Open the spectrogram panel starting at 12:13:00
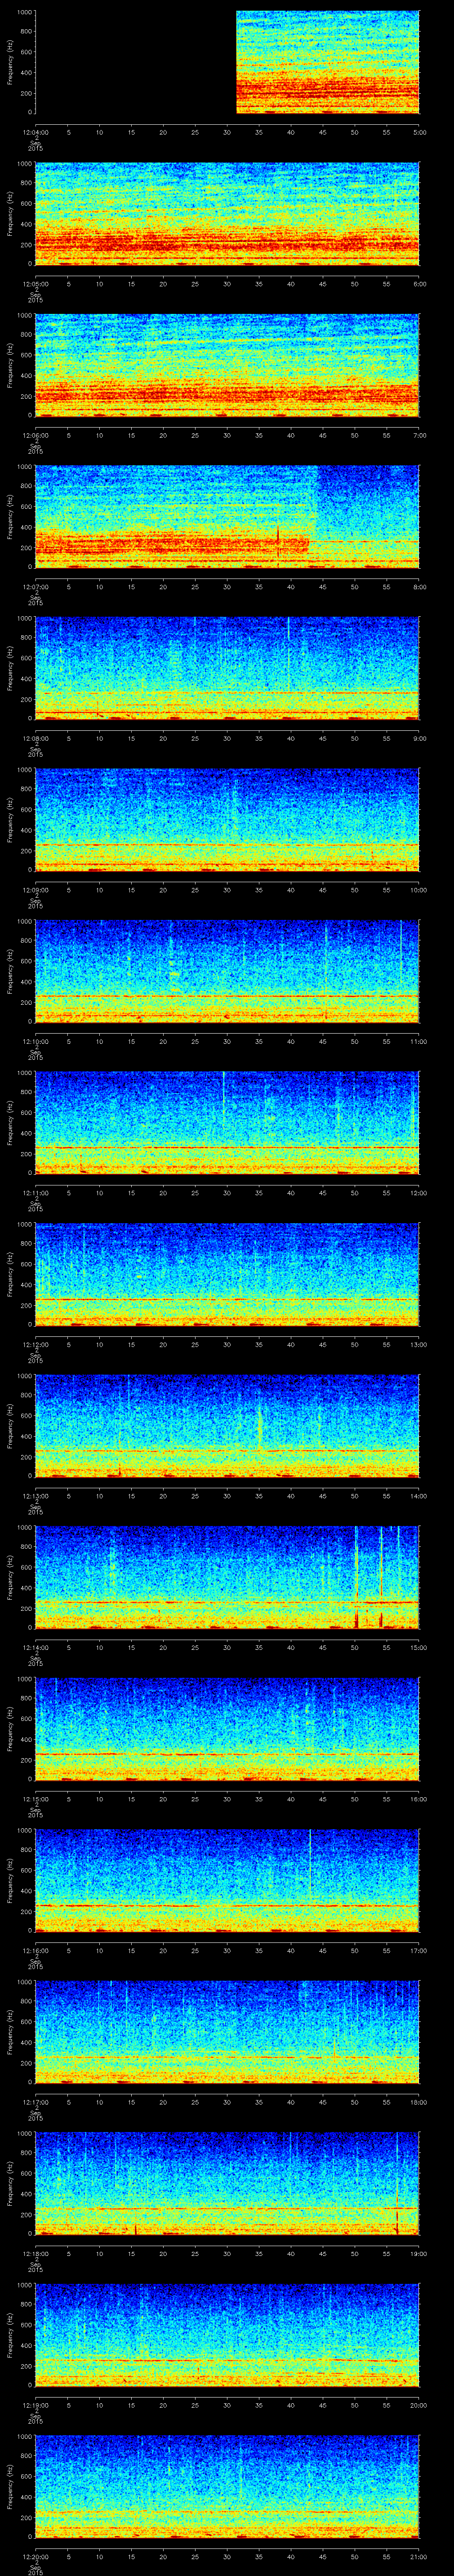The width and height of the screenshot is (454, 2576). coord(227,1426)
